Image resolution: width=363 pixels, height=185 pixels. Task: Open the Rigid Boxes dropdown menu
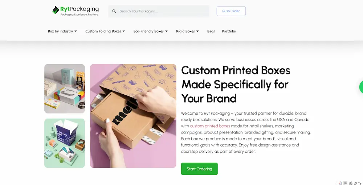tap(187, 31)
